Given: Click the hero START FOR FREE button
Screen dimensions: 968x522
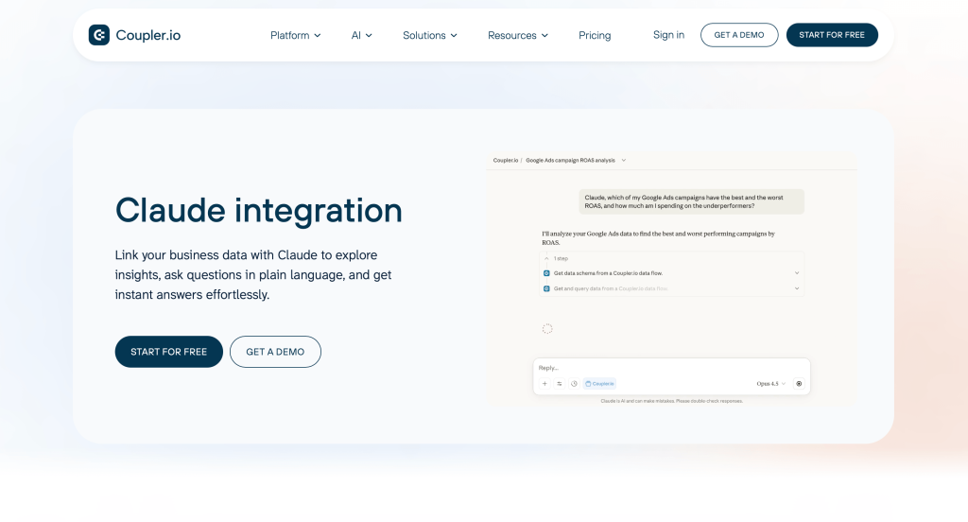Looking at the screenshot, I should [168, 352].
